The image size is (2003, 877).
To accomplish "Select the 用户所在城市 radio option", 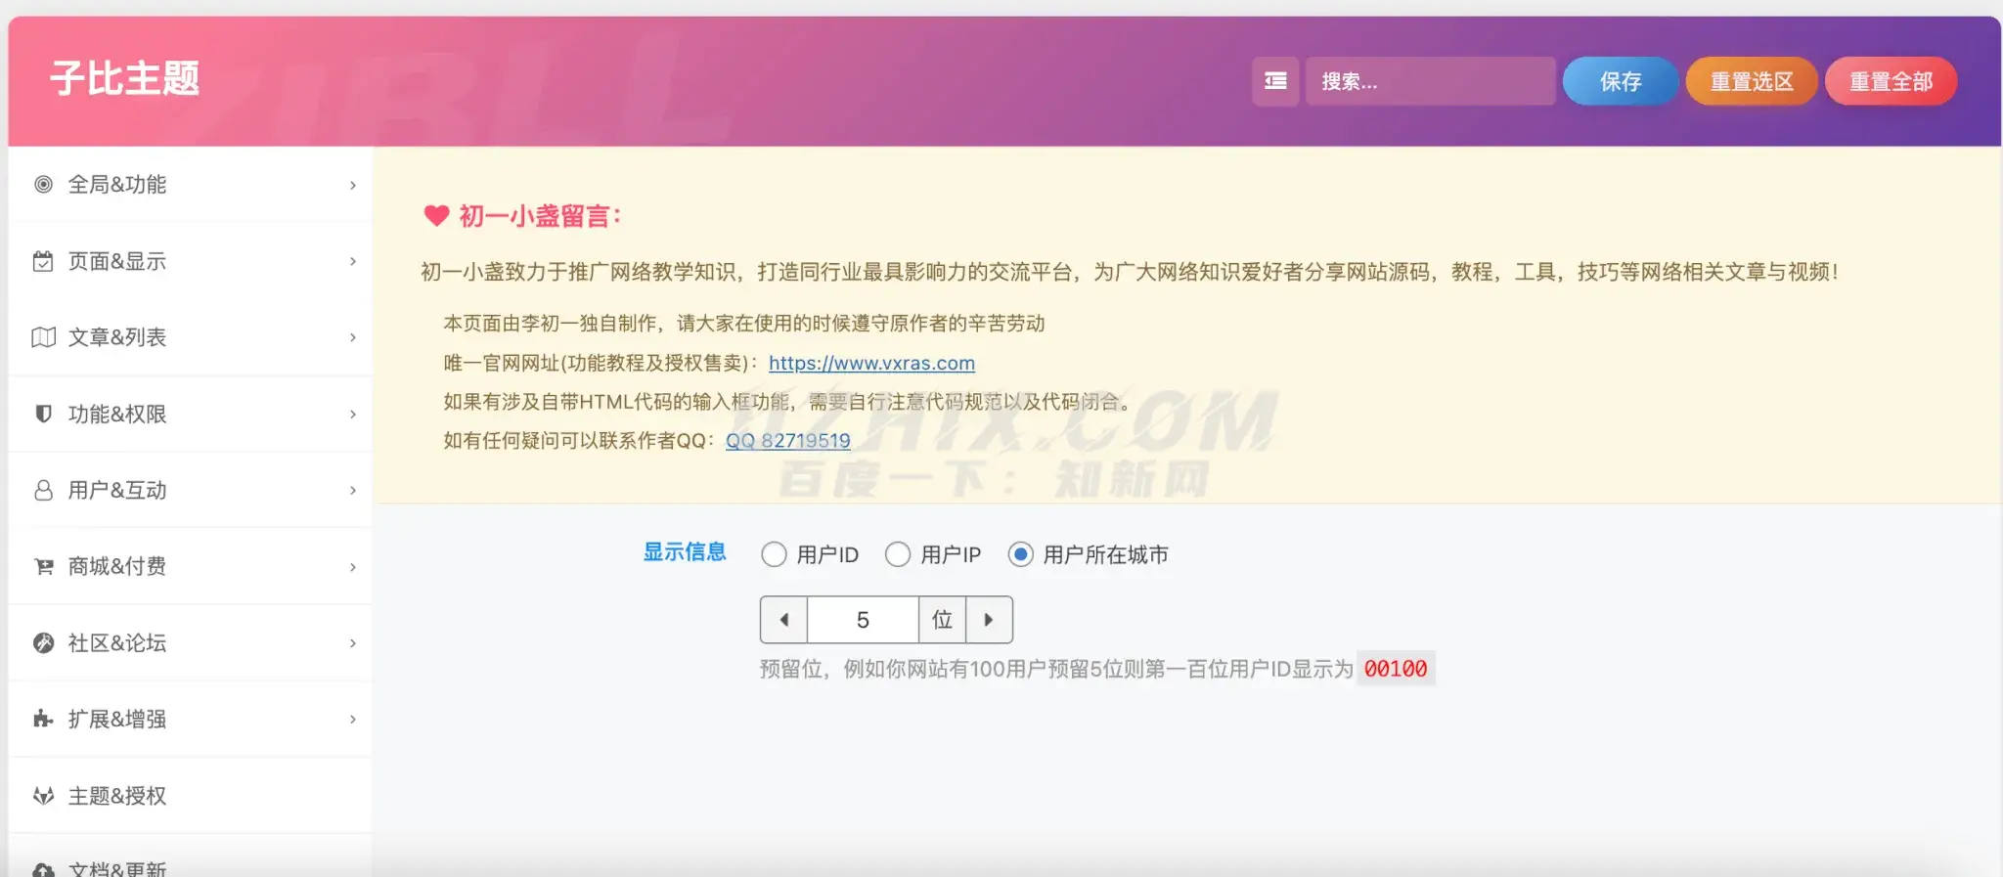I will tap(1021, 554).
